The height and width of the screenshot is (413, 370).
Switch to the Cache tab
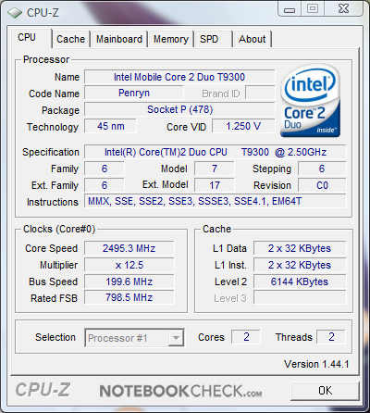click(x=70, y=39)
